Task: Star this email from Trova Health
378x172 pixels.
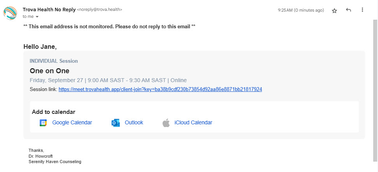Action: [x=334, y=10]
